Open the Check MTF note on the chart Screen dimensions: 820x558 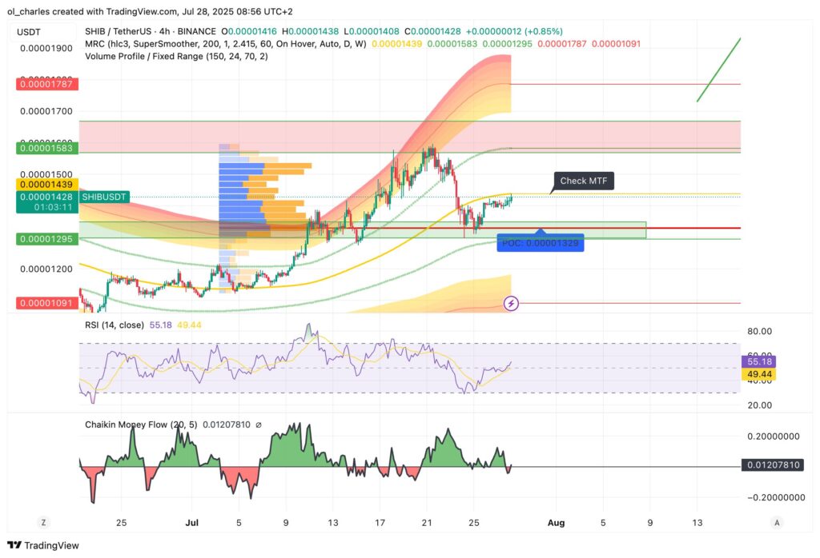coord(583,181)
